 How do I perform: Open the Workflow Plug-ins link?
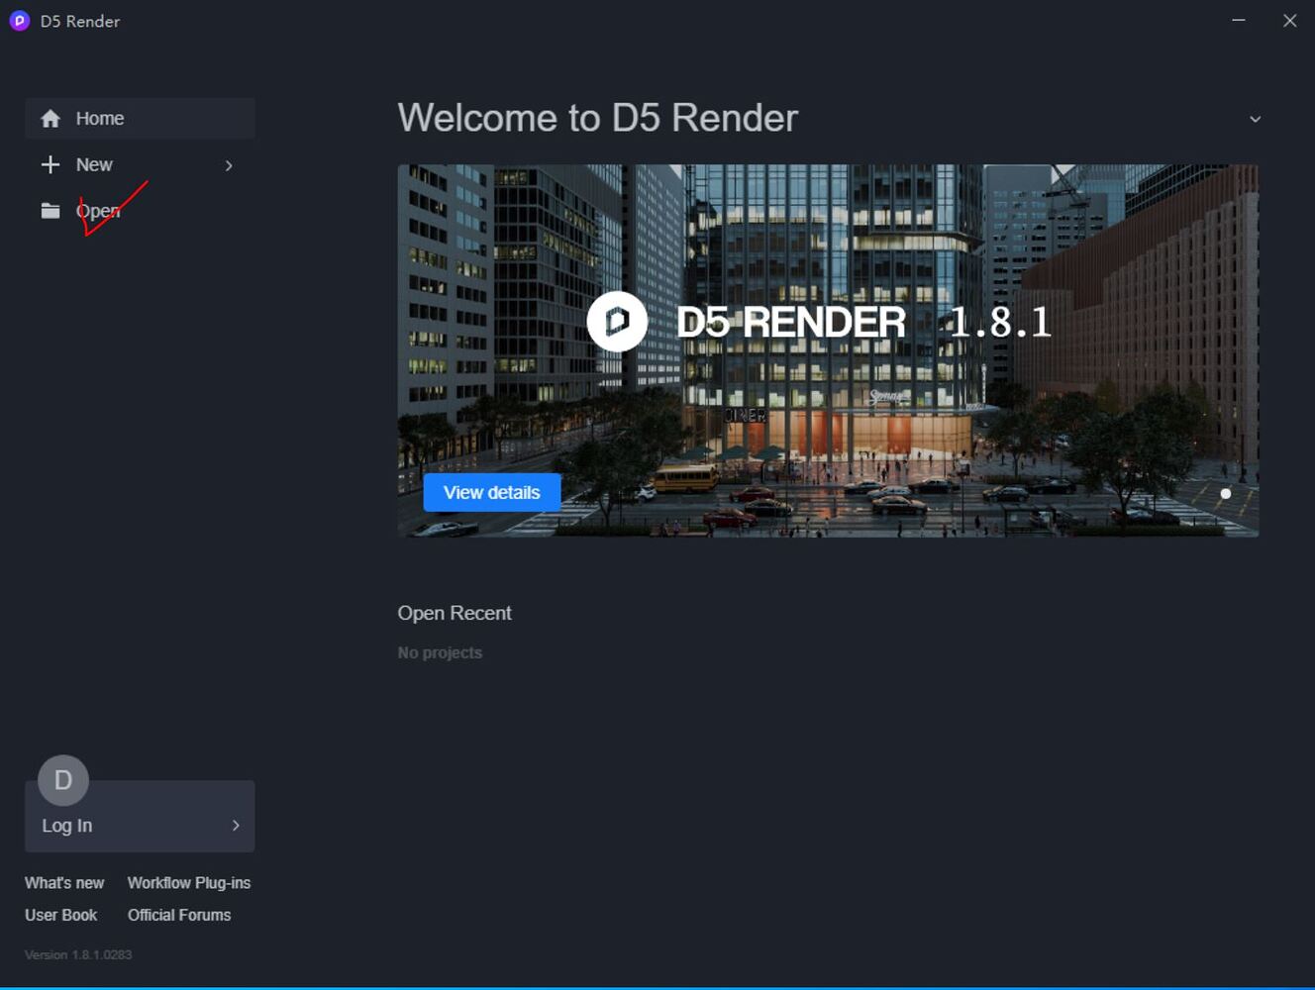(189, 883)
